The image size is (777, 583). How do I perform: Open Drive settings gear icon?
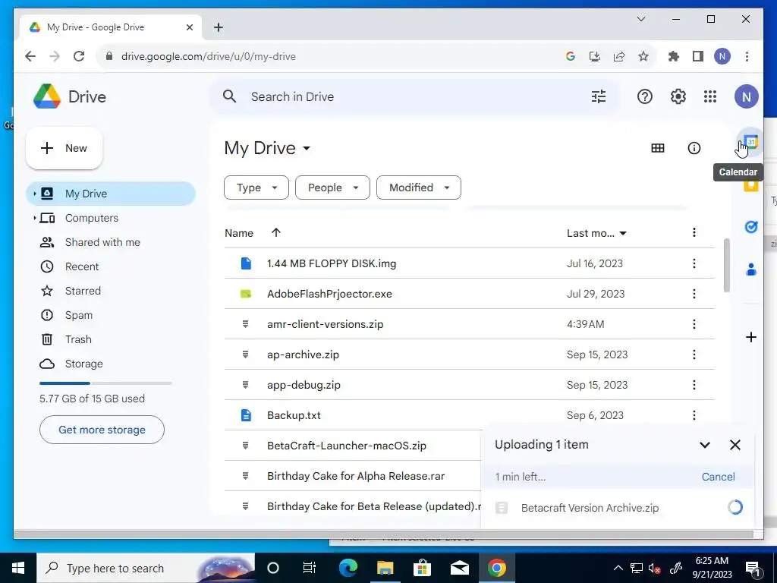[x=678, y=96]
